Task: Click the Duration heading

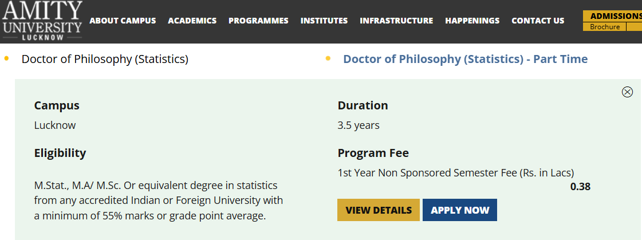Action: coord(363,105)
